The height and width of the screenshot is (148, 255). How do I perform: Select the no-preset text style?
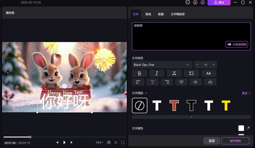[x=140, y=105]
